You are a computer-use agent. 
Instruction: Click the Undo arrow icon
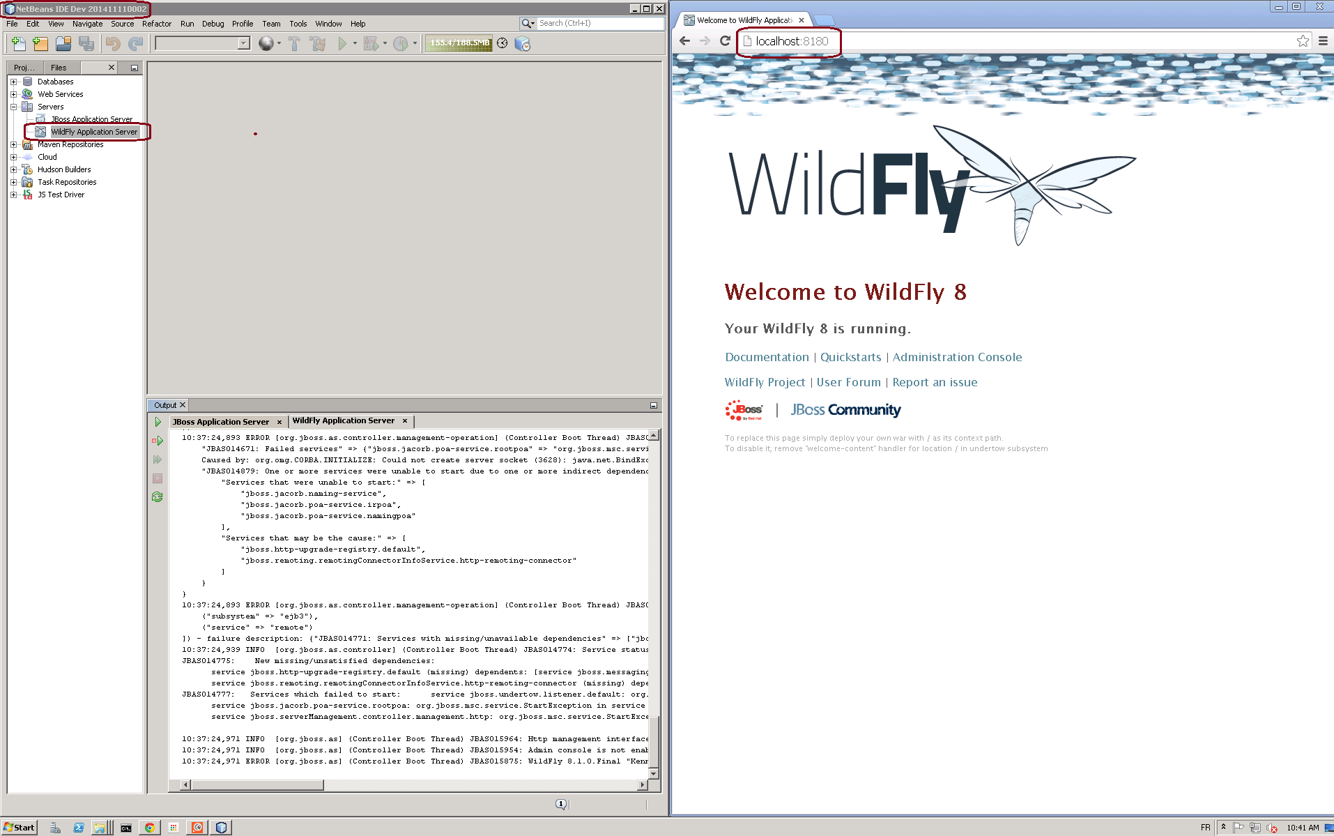coord(113,44)
